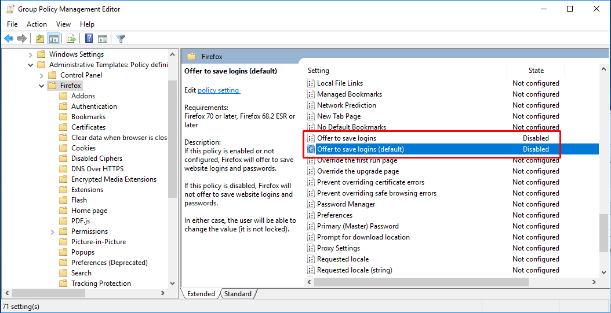
Task: Open the Help menu
Action: point(88,24)
